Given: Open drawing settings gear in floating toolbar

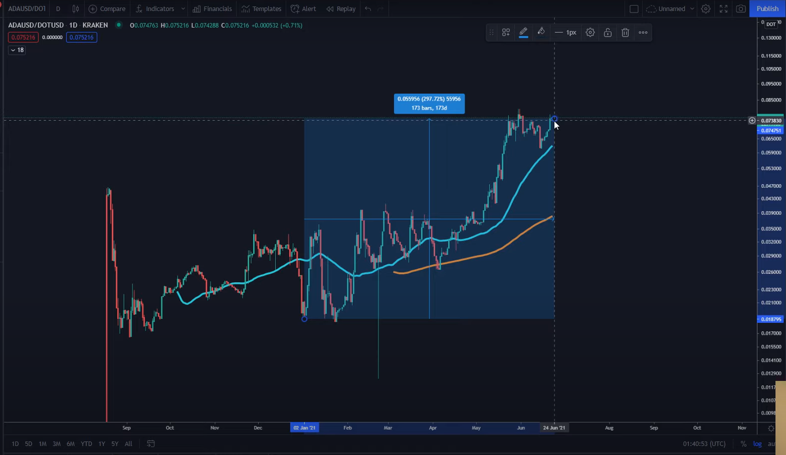Looking at the screenshot, I should point(590,33).
